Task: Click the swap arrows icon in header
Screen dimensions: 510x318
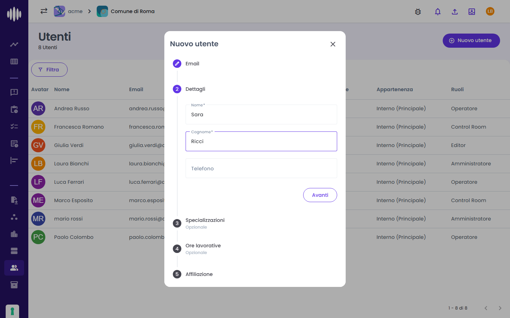Action: point(44,11)
